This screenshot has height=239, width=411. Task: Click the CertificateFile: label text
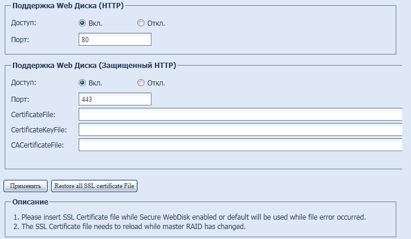33,115
